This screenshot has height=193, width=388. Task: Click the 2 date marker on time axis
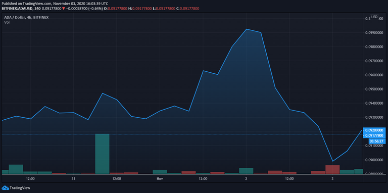[246, 179]
